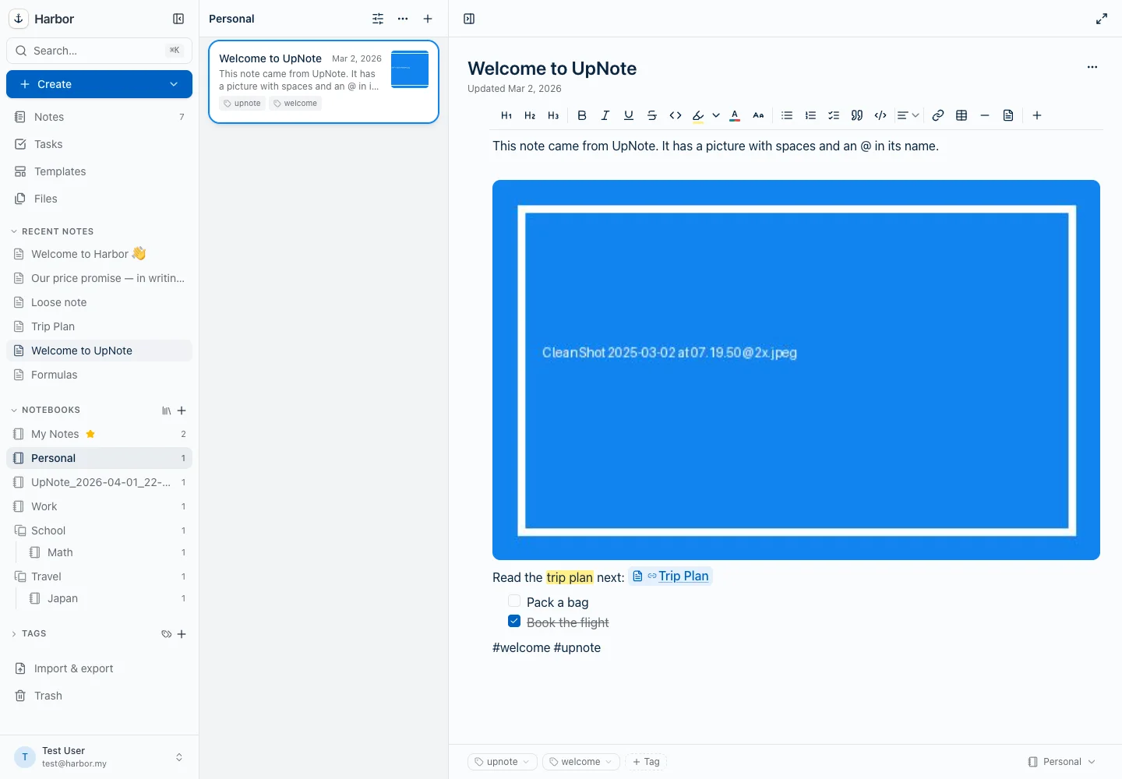Add a new Tag to the note
This screenshot has height=779, width=1122.
pos(646,762)
